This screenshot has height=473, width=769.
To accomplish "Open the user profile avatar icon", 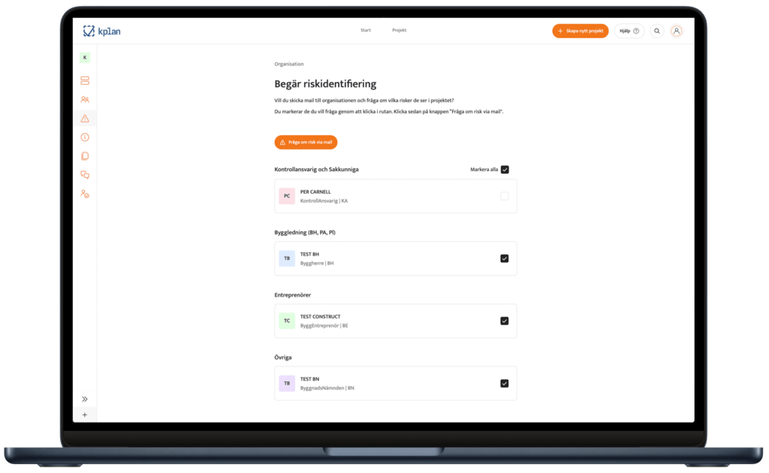I will [x=677, y=31].
